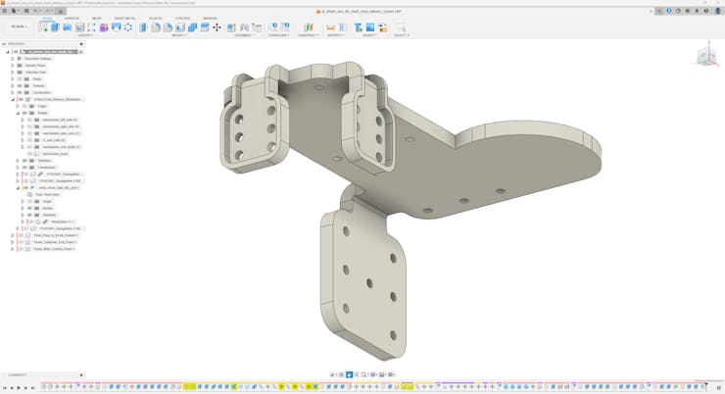The image size is (725, 394).
Task: Toggle the eye icon for mechanism_bond body
Action: (x=30, y=154)
